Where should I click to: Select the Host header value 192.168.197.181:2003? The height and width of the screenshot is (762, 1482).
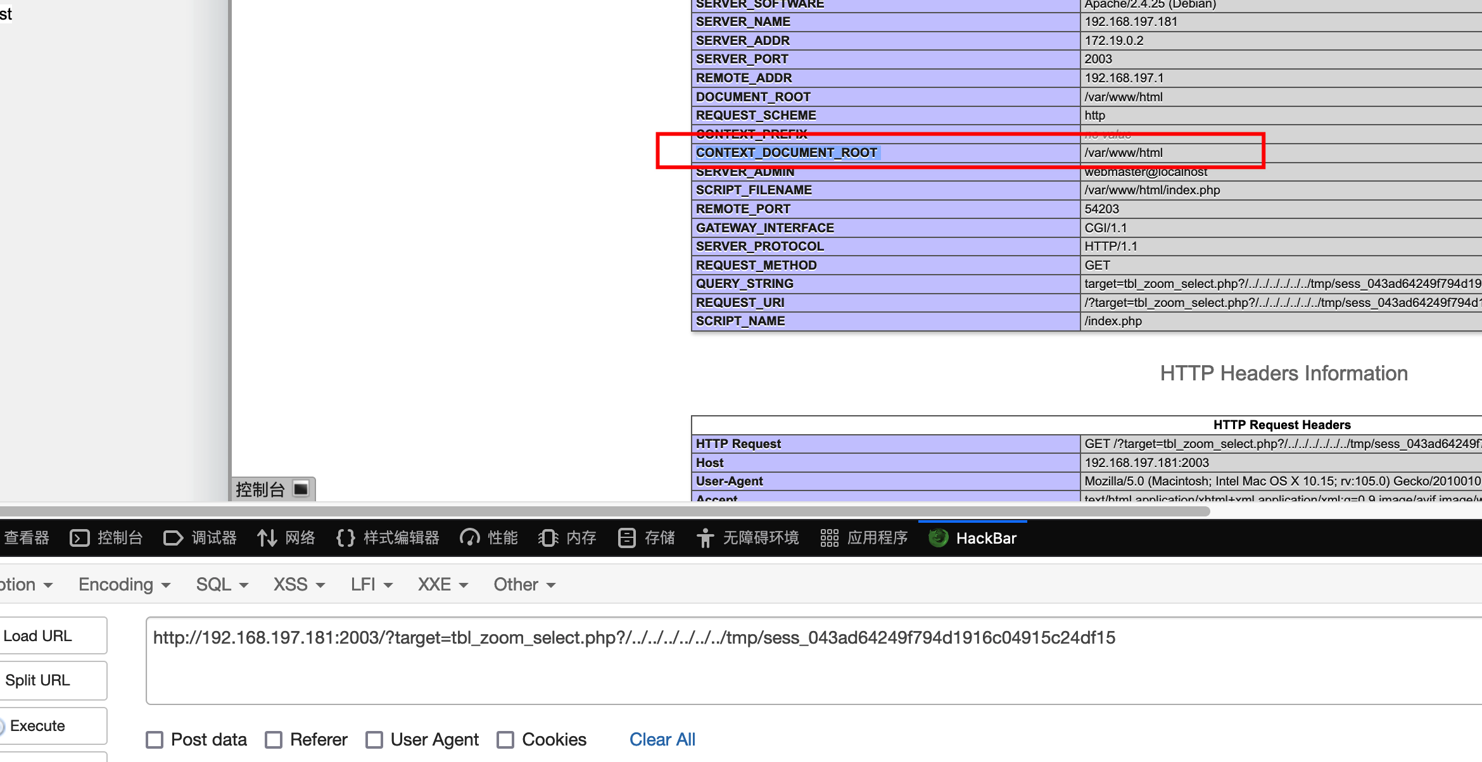(1147, 463)
